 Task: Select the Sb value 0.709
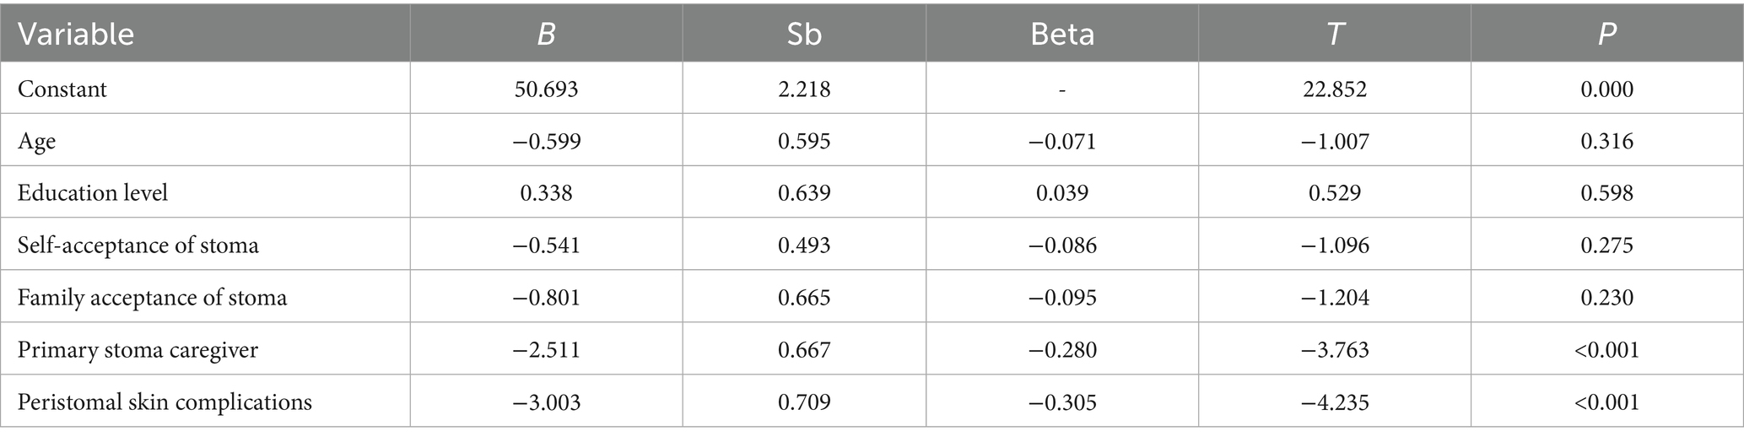(x=803, y=402)
